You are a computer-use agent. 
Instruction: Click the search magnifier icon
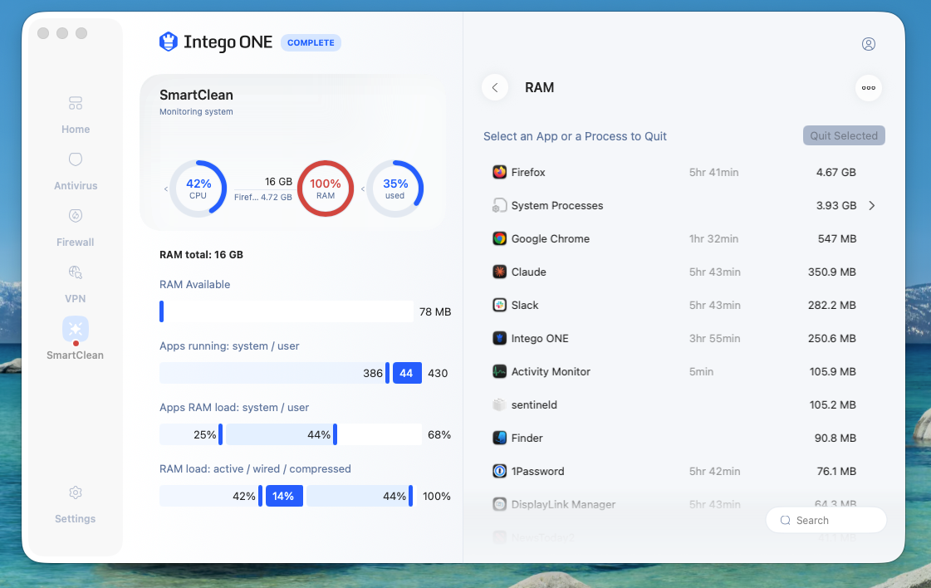(785, 520)
